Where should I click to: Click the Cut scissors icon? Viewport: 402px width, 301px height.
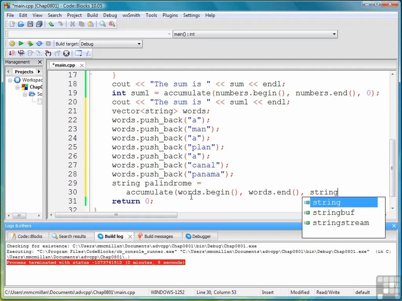pos(72,24)
